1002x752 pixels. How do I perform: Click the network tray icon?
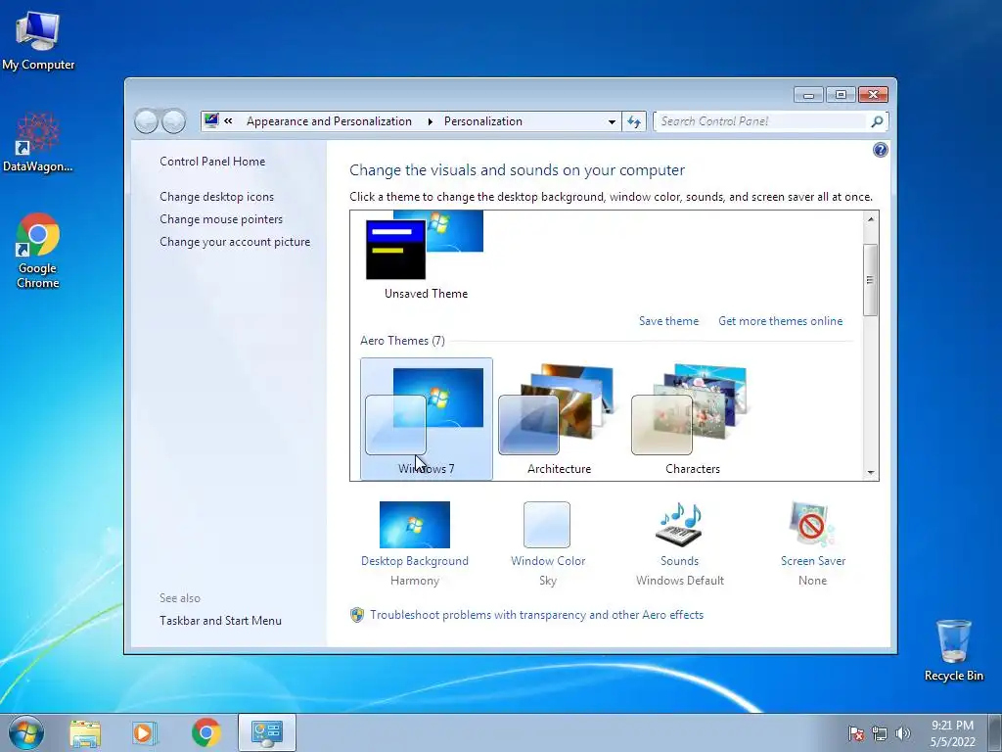point(880,733)
